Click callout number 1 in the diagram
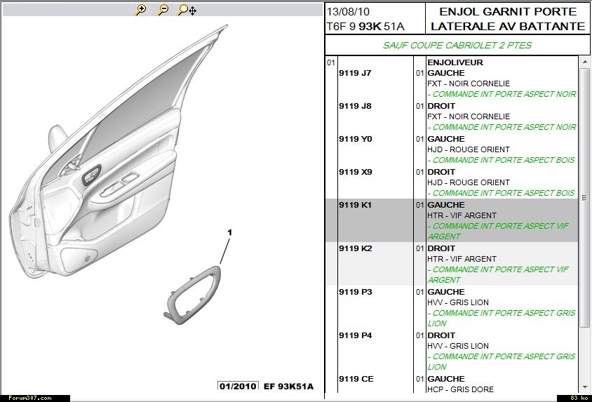592x402 pixels. (229, 232)
